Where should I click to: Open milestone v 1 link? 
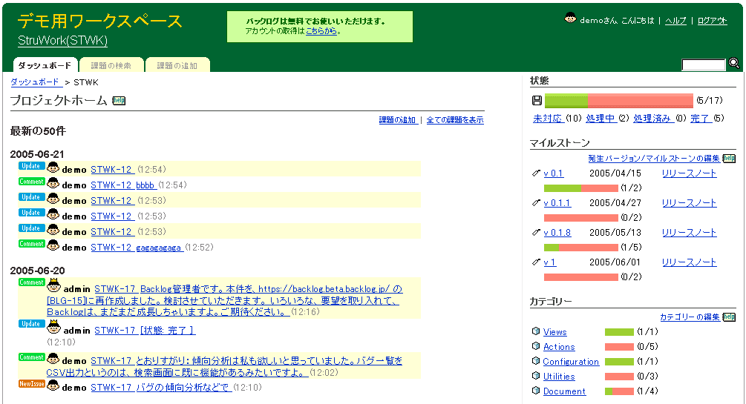point(550,262)
